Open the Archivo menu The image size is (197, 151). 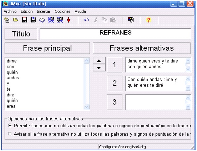pos(10,11)
